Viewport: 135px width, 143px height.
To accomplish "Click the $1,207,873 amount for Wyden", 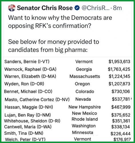I will pos(119,84).
